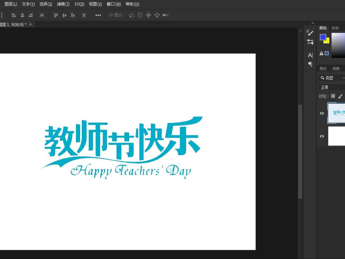This screenshot has height=259, width=345.
Task: Select the right align icon
Action: pos(31,15)
